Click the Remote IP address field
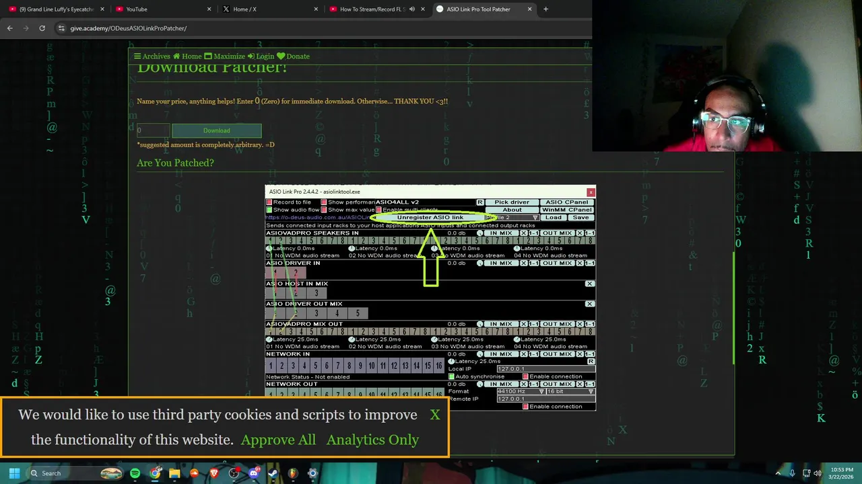The image size is (862, 484). coord(546,399)
